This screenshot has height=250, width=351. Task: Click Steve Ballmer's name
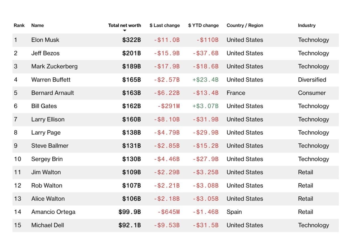point(50,146)
